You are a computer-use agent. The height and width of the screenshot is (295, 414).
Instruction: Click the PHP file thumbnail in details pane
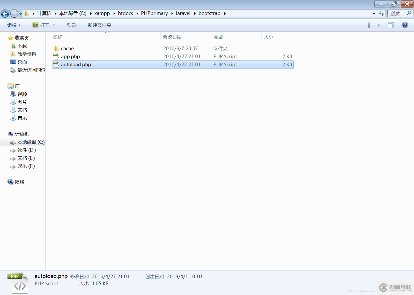coord(18,283)
